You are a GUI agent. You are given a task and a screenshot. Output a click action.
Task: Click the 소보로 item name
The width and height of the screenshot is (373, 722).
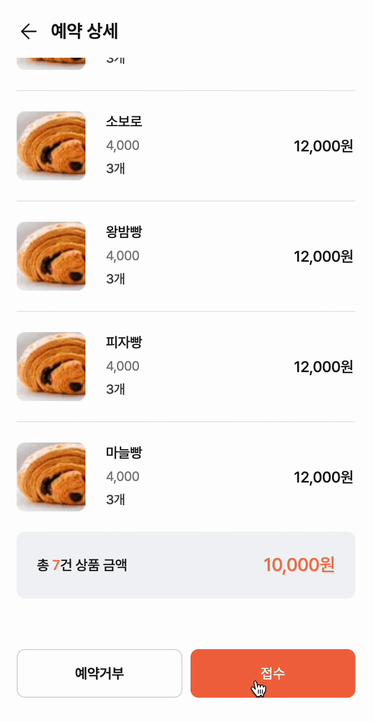click(x=124, y=122)
